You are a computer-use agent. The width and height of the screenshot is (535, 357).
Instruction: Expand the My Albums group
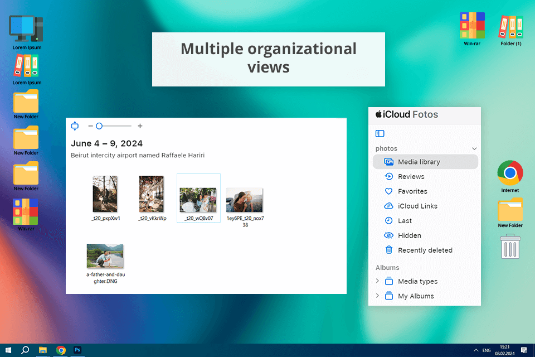click(x=377, y=296)
